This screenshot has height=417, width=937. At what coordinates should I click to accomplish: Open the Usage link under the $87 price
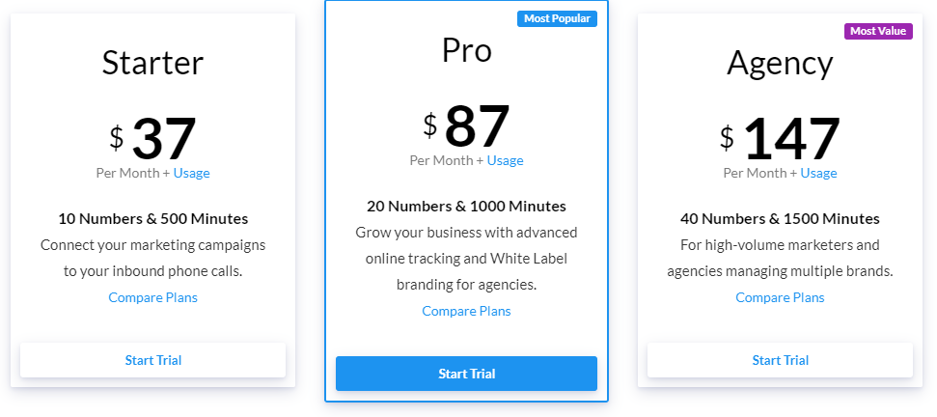[505, 160]
